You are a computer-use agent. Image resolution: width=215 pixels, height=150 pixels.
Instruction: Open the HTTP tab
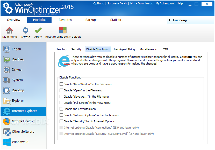164,49
